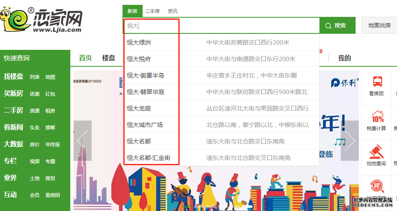This screenshot has height=211, width=397.
Task: Open 专题 next to 专栏
Action: (50, 161)
